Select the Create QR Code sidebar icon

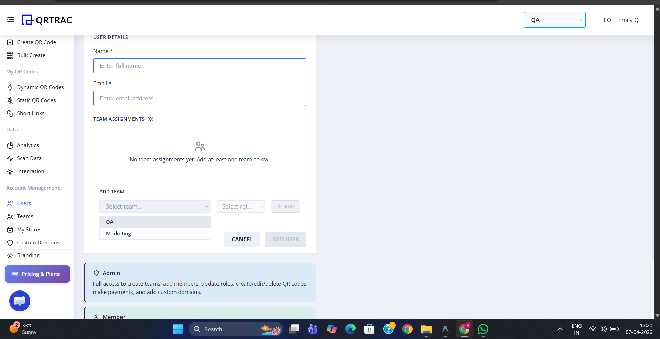10,42
